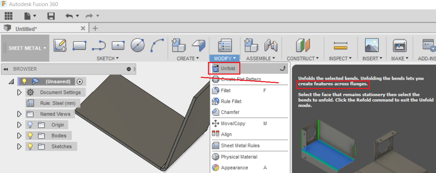This screenshot has height=173, width=436.
Task: Choose Unfold from the Modify menu
Action: (249, 68)
